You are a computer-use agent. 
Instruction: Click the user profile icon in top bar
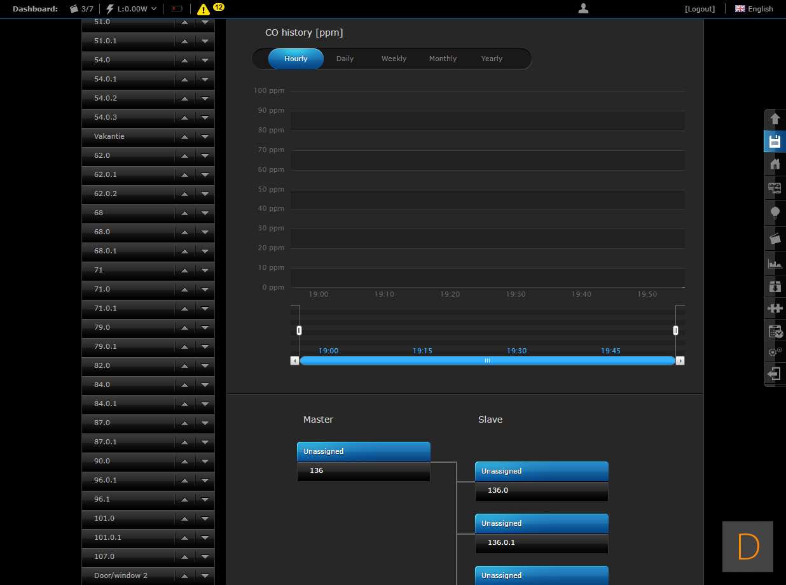(x=583, y=8)
